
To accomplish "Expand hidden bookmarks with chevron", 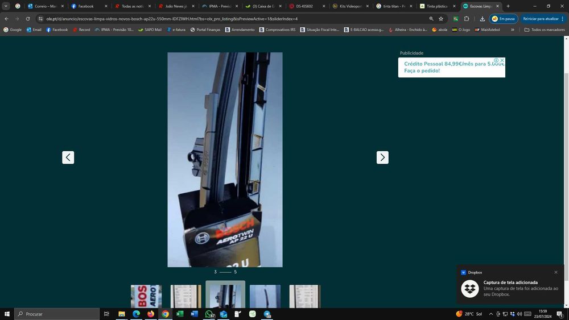I will click(513, 30).
